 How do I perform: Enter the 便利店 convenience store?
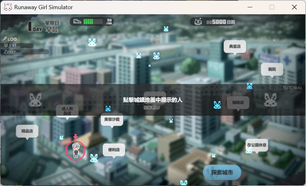click(x=114, y=150)
